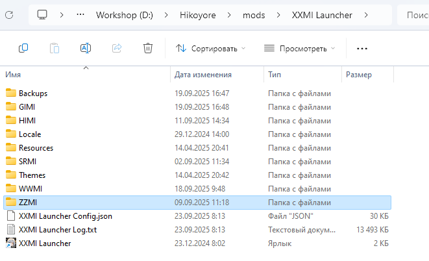This screenshot has height=261, width=429.
Task: Click into the search field
Action: [x=413, y=15]
